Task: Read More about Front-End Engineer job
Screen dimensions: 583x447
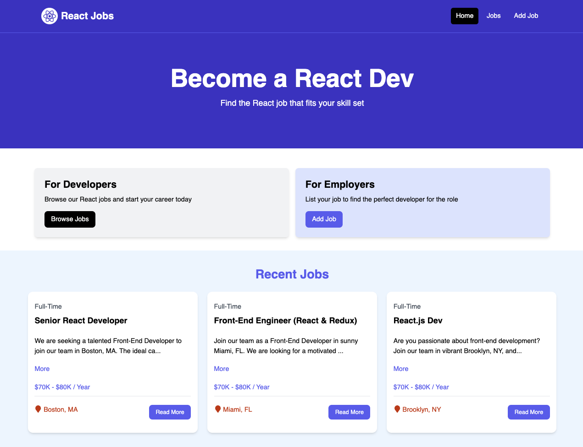Action: pyautogui.click(x=349, y=412)
